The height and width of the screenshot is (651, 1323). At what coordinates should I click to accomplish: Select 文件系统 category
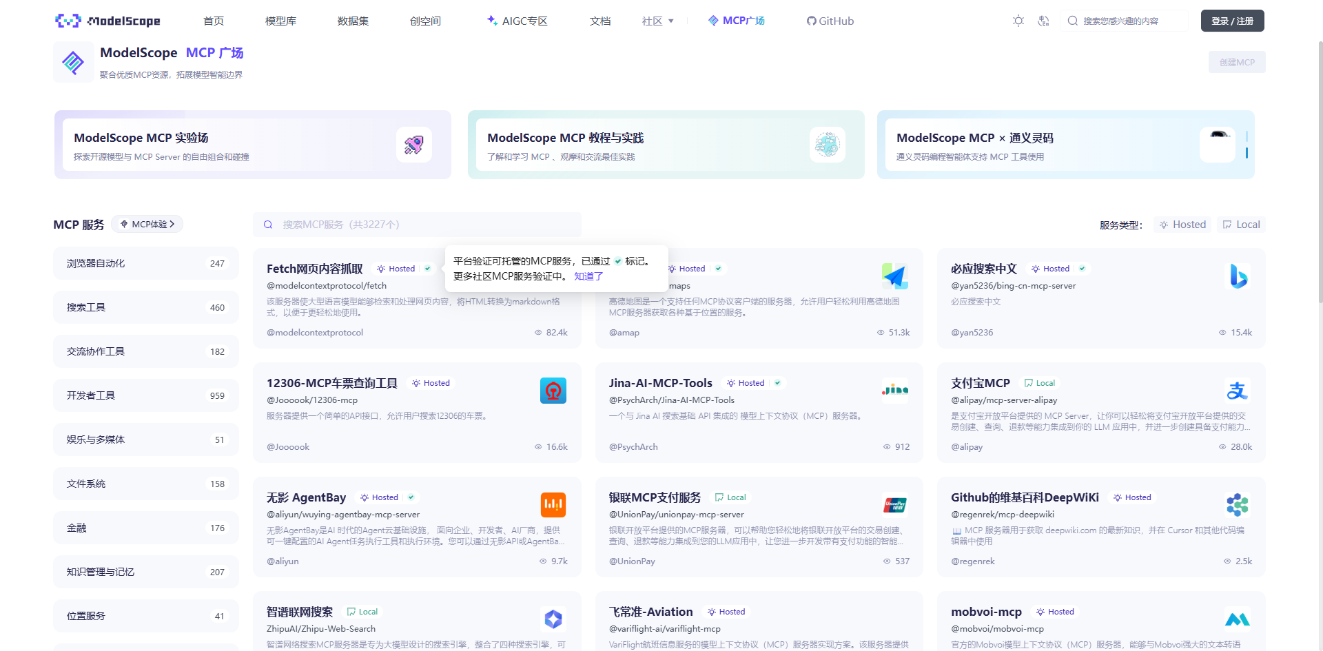coord(146,484)
